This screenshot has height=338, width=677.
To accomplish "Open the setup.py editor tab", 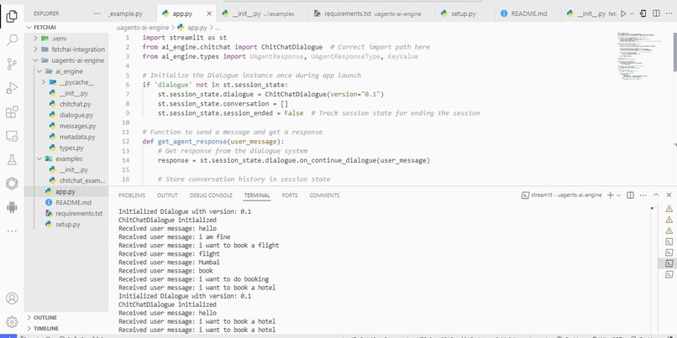I will [464, 13].
